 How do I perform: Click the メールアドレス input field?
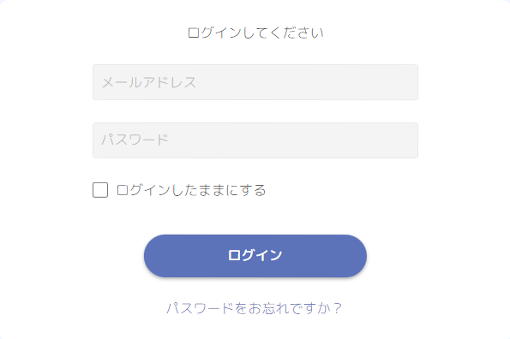255,82
